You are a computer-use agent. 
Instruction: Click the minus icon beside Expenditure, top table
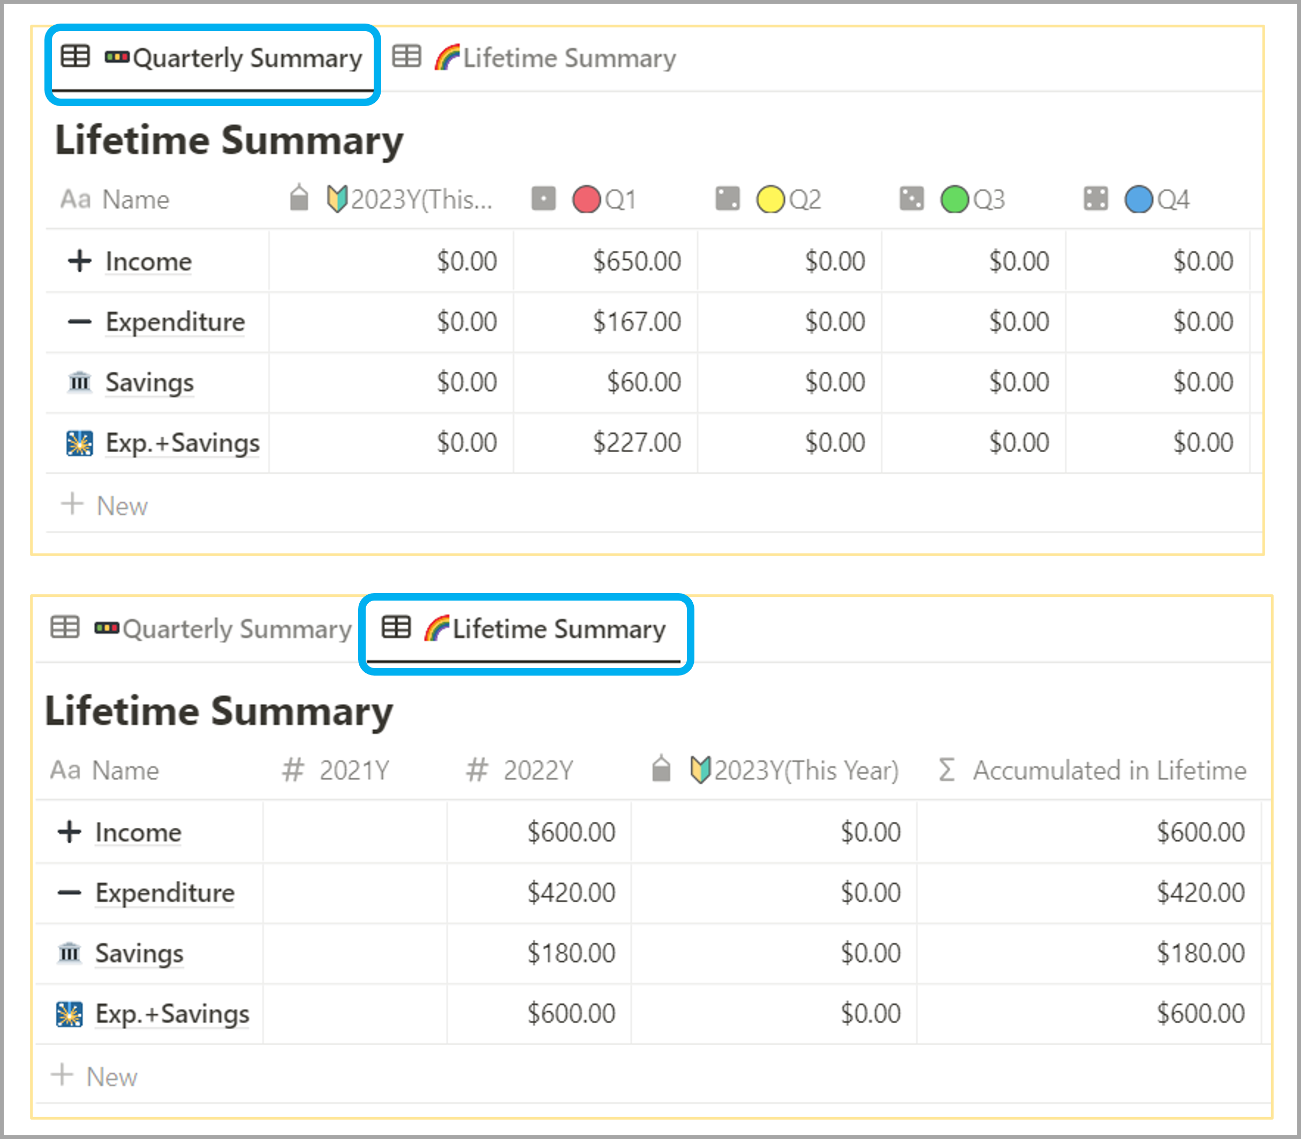coord(79,322)
